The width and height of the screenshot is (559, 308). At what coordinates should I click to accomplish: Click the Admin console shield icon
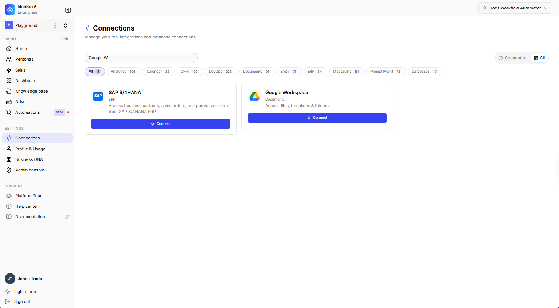coord(9,170)
